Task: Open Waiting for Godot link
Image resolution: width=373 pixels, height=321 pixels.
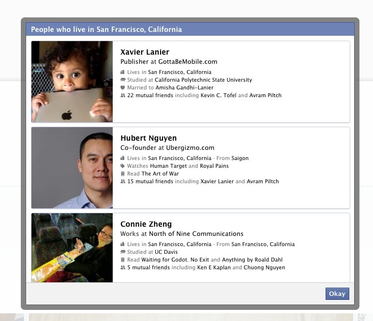Action: [x=164, y=260]
